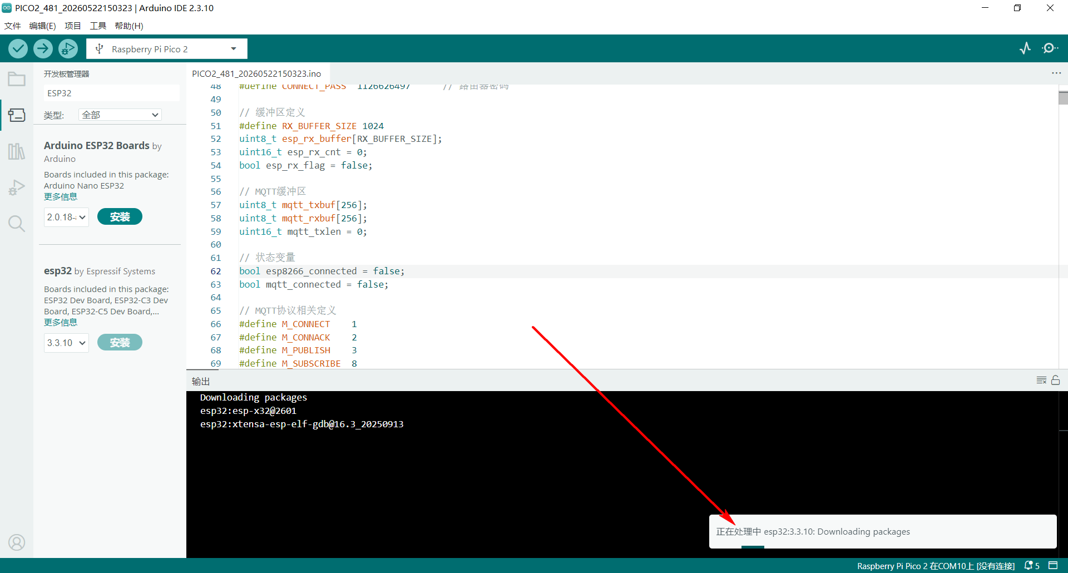Toggle the output scroll lock icon

click(x=1055, y=381)
